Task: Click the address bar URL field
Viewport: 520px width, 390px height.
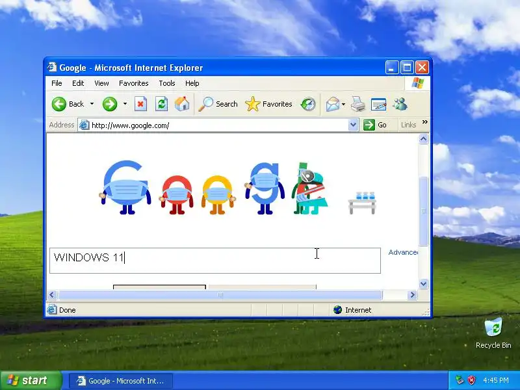Action: pyautogui.click(x=219, y=125)
